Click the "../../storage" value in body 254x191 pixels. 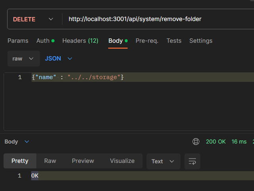click(x=94, y=77)
